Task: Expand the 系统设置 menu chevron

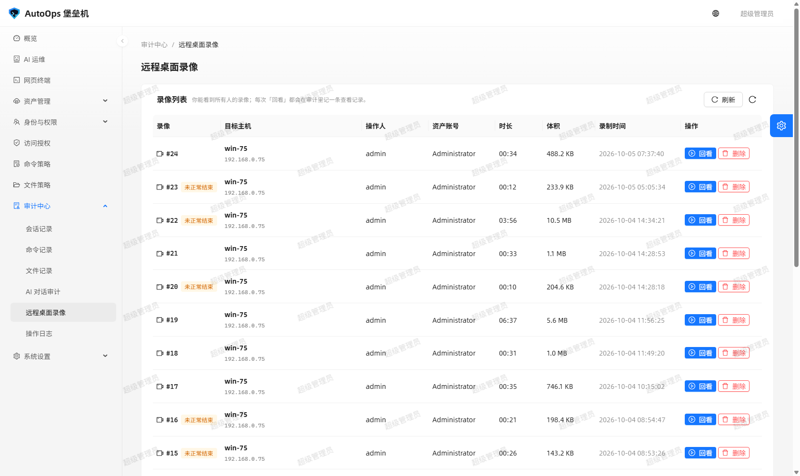Action: [105, 356]
